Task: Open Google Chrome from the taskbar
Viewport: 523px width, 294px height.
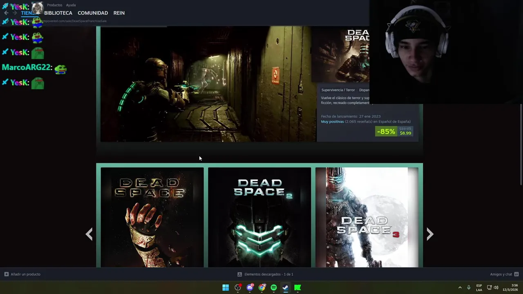Action: [262, 287]
